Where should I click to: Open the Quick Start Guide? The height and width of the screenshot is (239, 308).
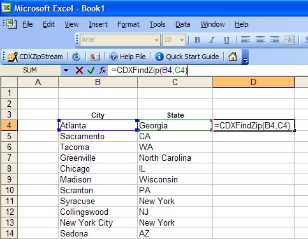click(187, 57)
